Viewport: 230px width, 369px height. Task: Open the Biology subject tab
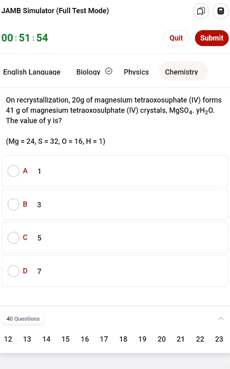point(88,72)
